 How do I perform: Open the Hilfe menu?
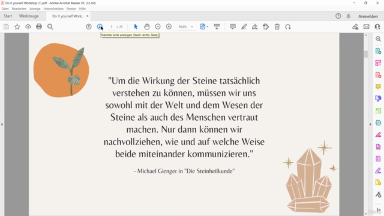point(82,8)
